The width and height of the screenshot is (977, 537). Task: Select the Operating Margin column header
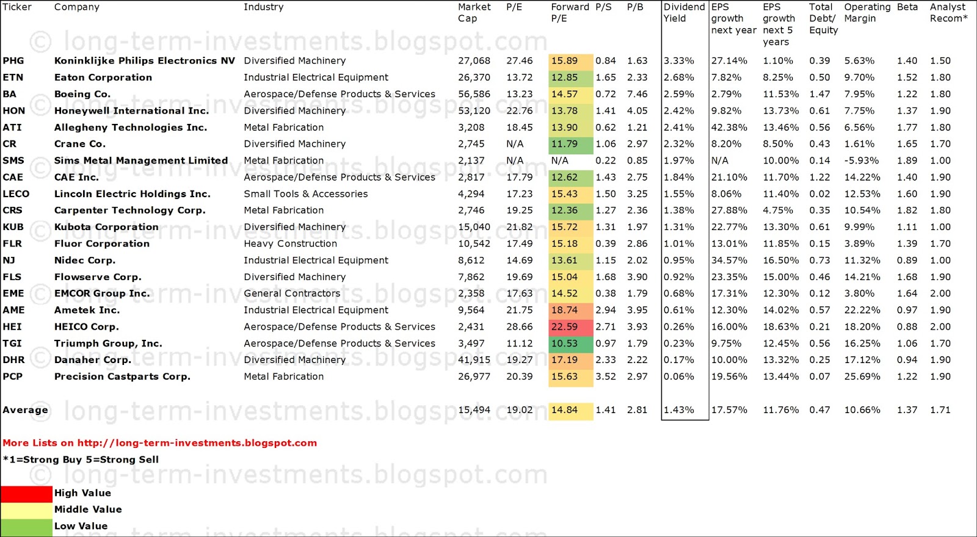(867, 13)
